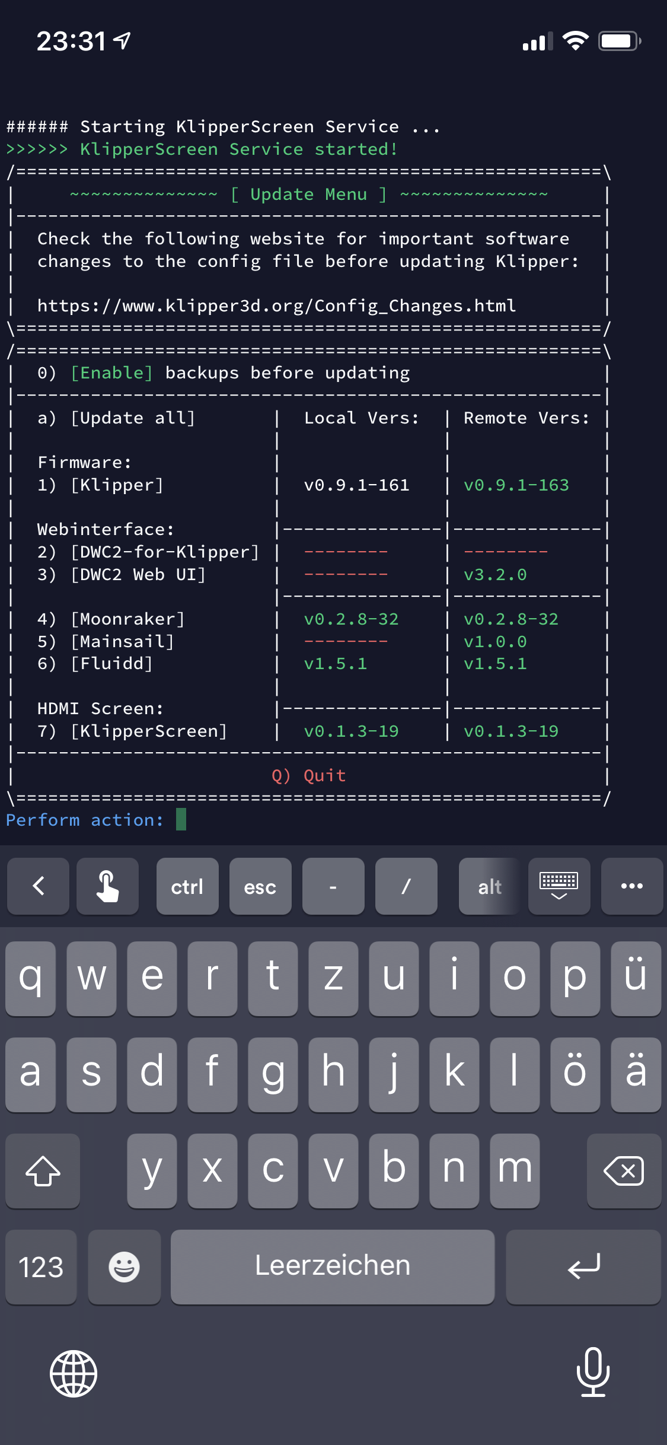Tap the b key
667x1445 pixels.
(x=394, y=1171)
